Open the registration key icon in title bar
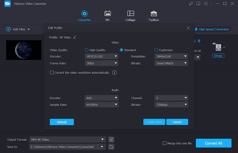The height and width of the screenshot is (153, 238). [191, 4]
